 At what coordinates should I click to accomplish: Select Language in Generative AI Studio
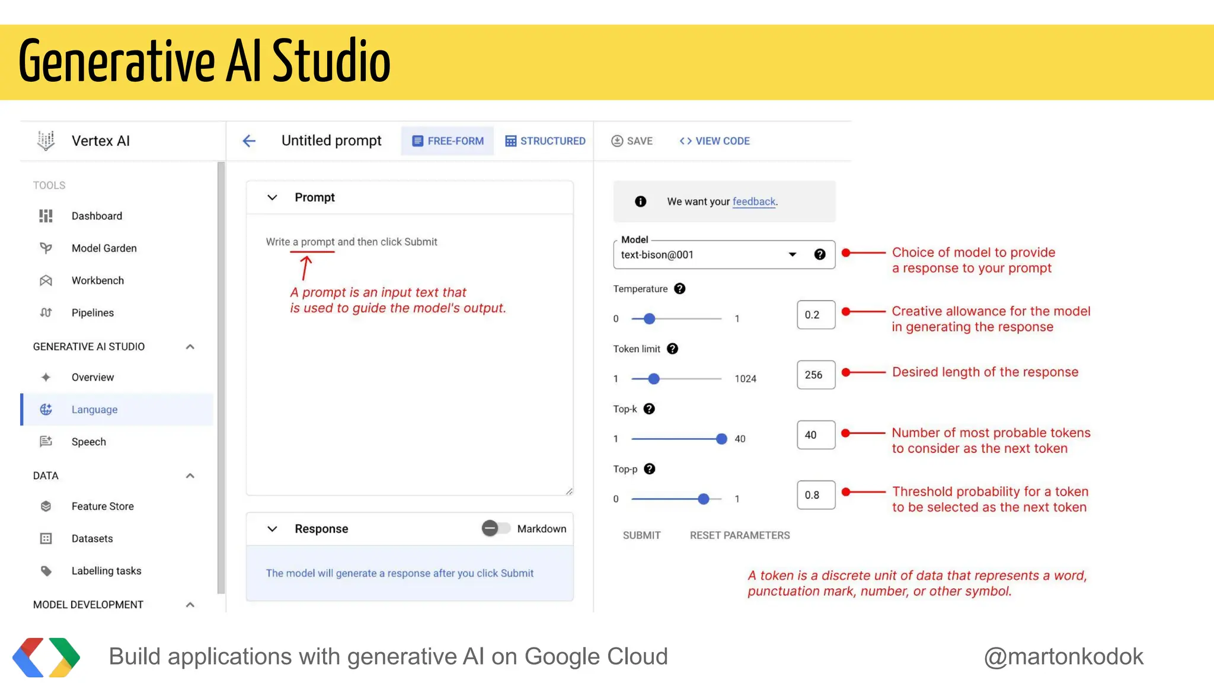coord(117,409)
